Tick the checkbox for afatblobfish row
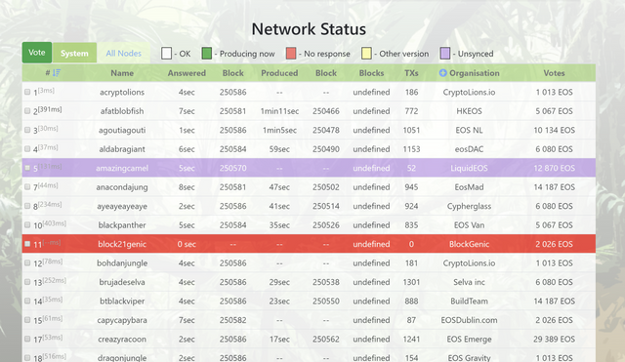 point(27,111)
